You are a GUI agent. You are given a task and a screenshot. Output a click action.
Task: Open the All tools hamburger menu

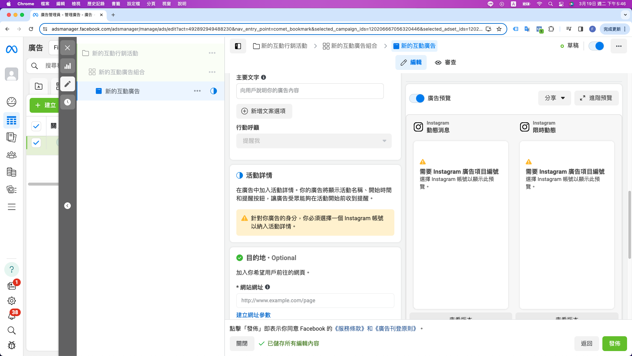coord(12,207)
